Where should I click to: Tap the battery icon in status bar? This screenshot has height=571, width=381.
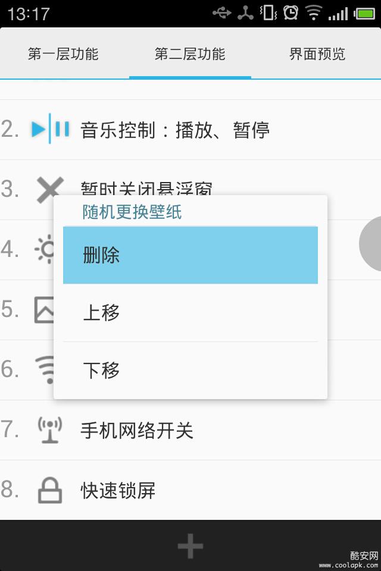pyautogui.click(x=364, y=13)
